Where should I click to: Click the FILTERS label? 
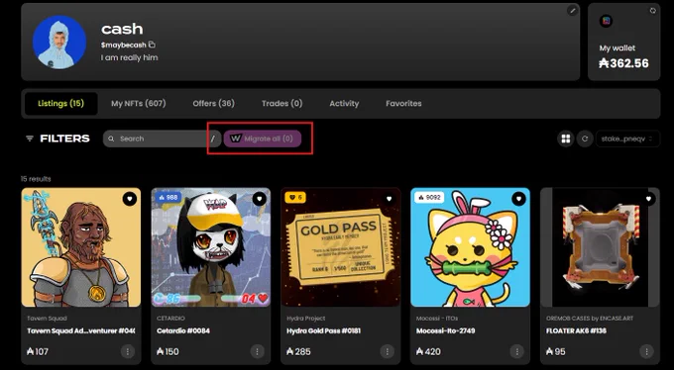[64, 139]
